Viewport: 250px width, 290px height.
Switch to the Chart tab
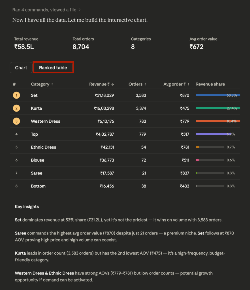21,68
